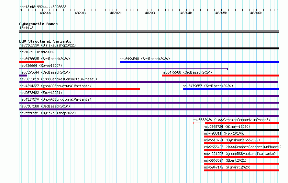
Task: Click the small purple nsv6593644 bar
Action: tap(23, 76)
